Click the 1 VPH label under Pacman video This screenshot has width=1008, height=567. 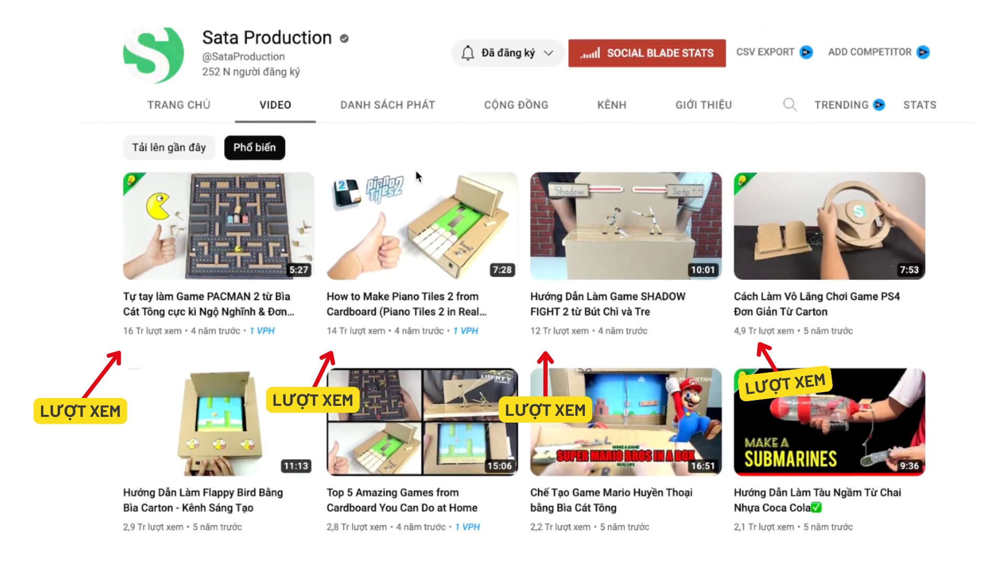click(x=262, y=331)
